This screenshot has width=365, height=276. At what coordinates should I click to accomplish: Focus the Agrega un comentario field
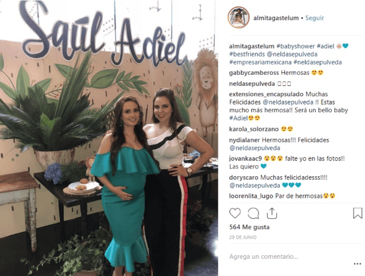[x=290, y=256]
